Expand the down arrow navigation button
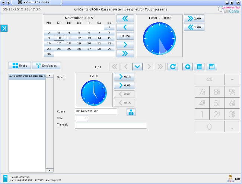This screenshot has width=242, height=184. click(x=137, y=67)
